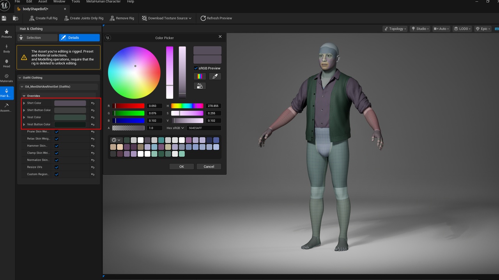Image resolution: width=499 pixels, height=280 pixels.
Task: Pick a color with the eyedropper tool
Action: click(x=215, y=76)
